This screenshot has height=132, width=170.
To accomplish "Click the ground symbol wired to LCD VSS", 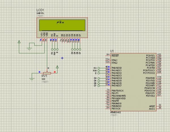I will pyautogui.click(x=29, y=49).
